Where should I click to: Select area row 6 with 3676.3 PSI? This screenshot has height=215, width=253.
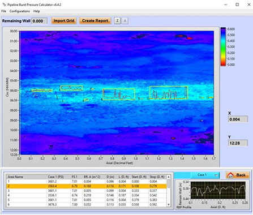87,204
